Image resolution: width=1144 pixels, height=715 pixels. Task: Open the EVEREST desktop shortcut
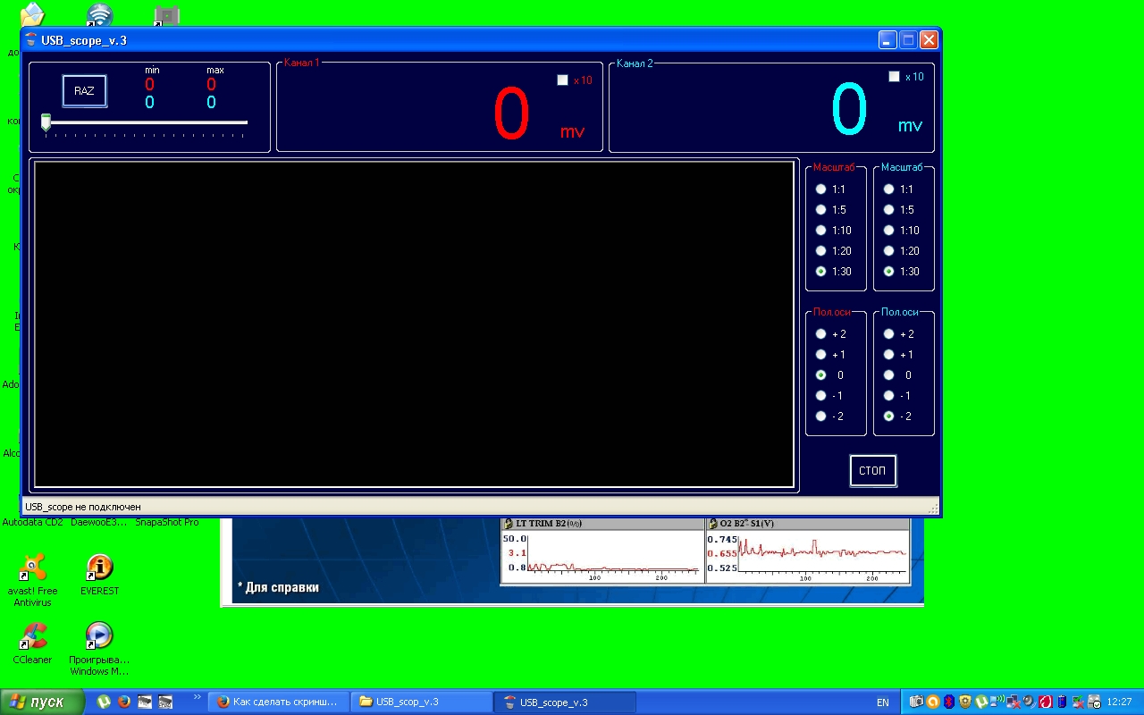point(99,575)
